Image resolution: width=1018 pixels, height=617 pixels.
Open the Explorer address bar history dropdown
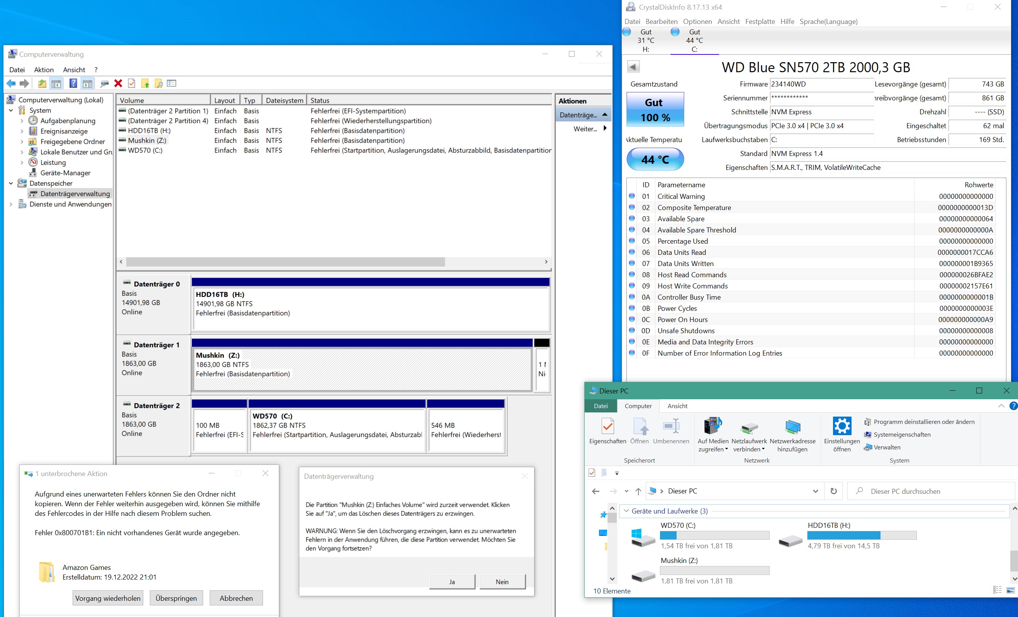coord(815,491)
